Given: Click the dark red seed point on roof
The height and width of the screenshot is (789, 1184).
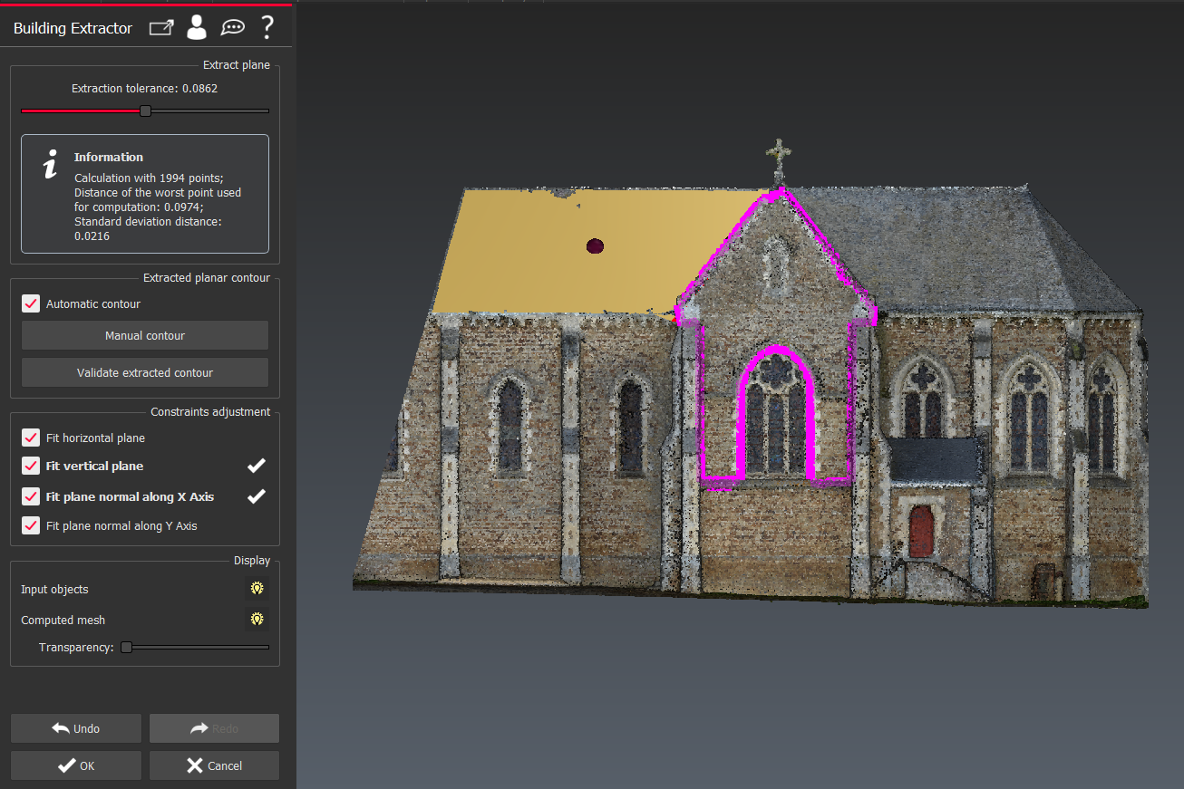Looking at the screenshot, I should click(595, 245).
